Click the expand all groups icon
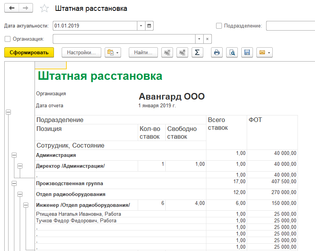315x251 pixels. tap(182, 52)
